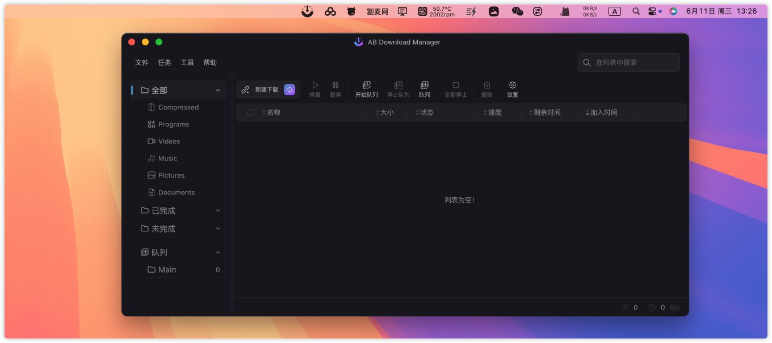Click the Pause (暂停) toolbar icon

pos(335,85)
